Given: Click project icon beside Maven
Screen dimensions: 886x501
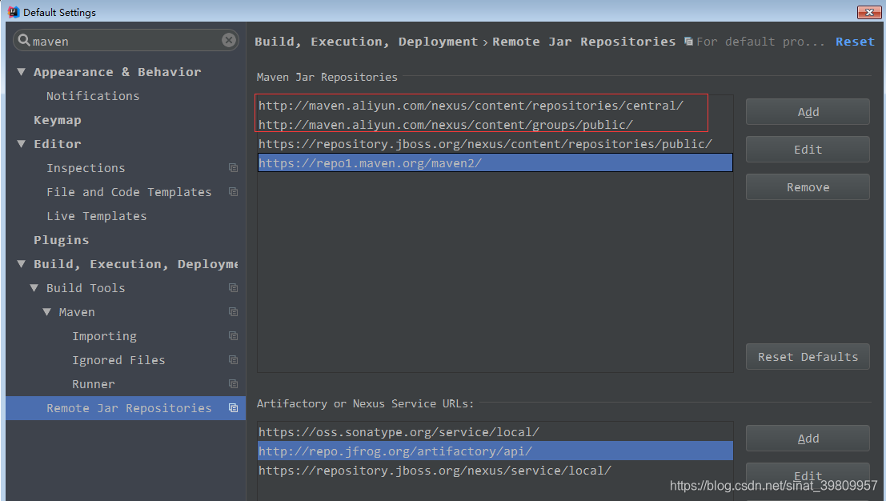Looking at the screenshot, I should coord(233,312).
